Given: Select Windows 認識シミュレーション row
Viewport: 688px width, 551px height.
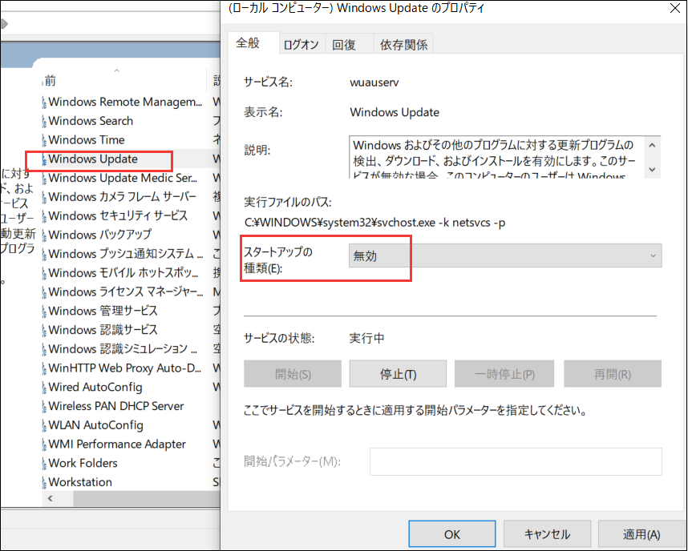Looking at the screenshot, I should pyautogui.click(x=131, y=349).
